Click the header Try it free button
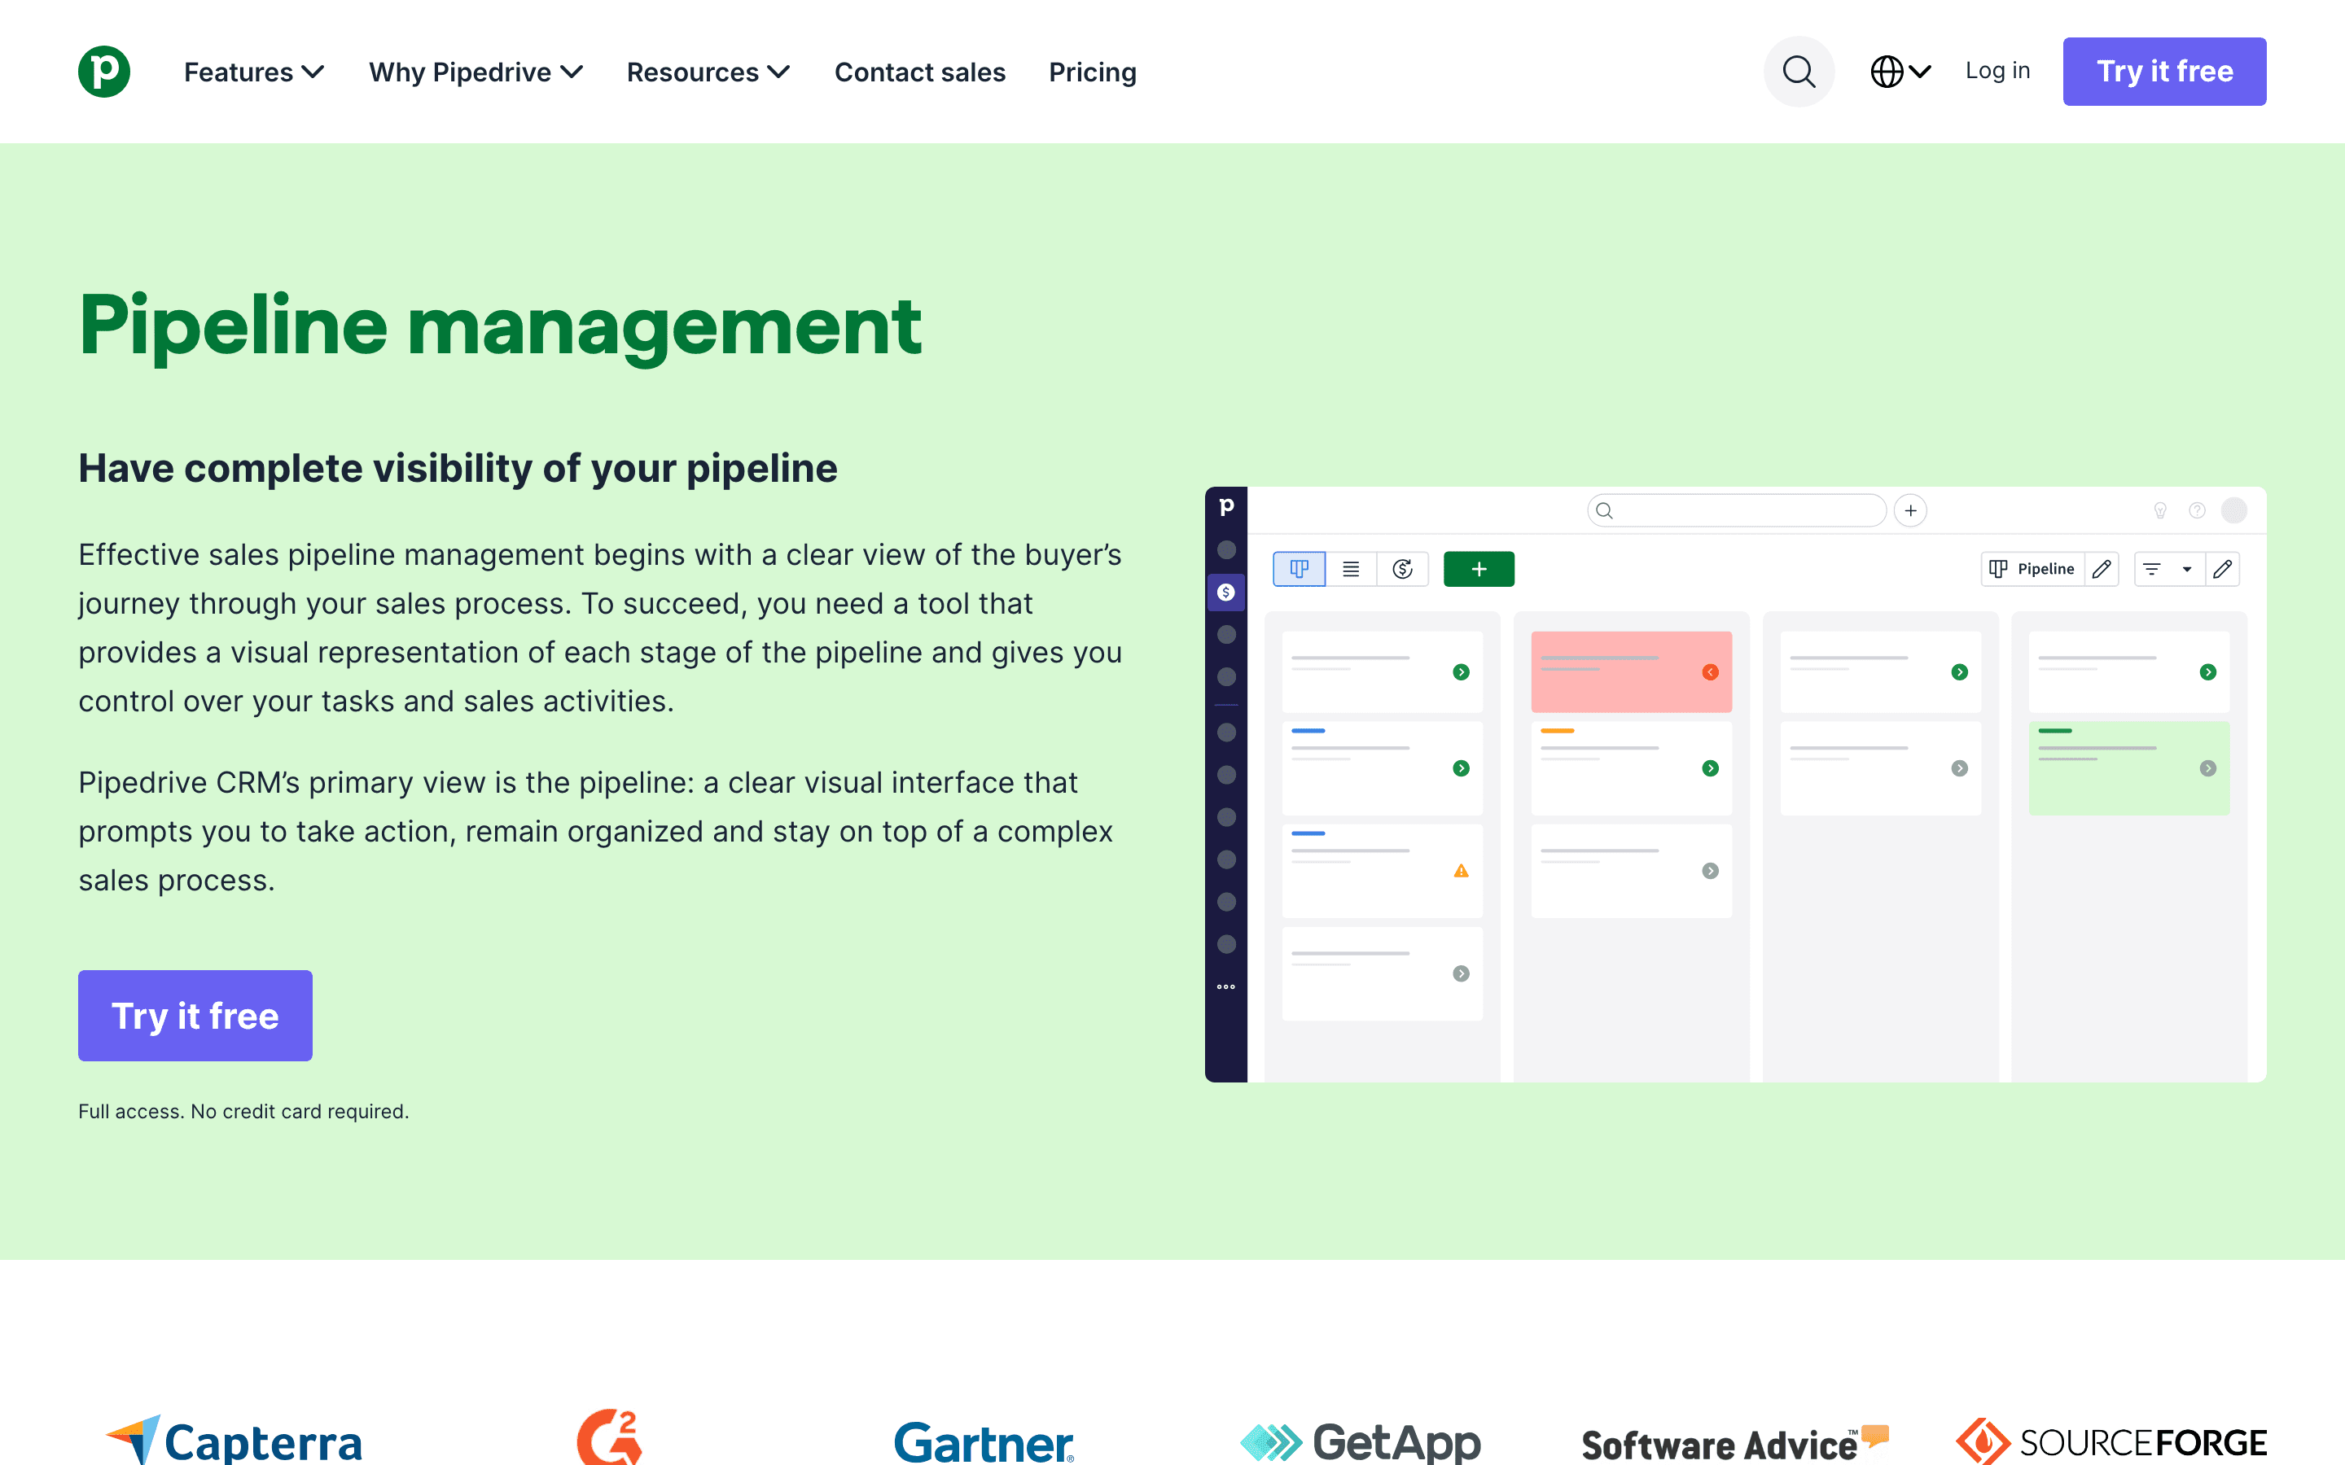Viewport: 2345px width, 1465px height. click(x=2163, y=71)
